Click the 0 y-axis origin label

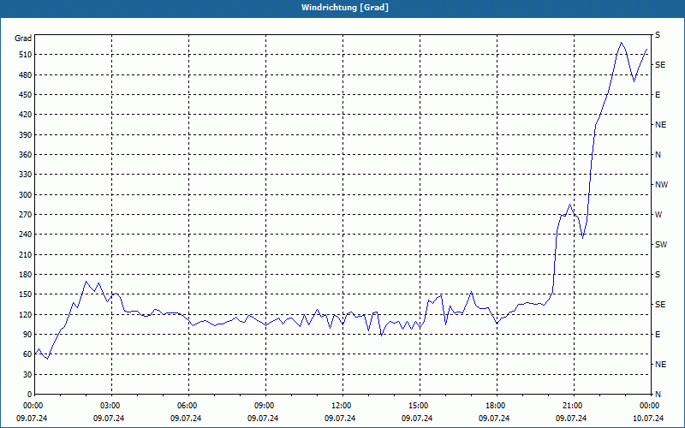(29, 395)
